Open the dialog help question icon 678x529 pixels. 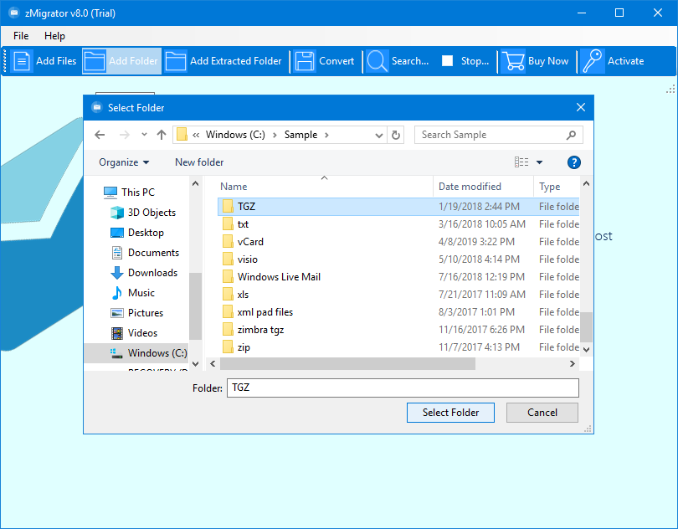click(574, 162)
